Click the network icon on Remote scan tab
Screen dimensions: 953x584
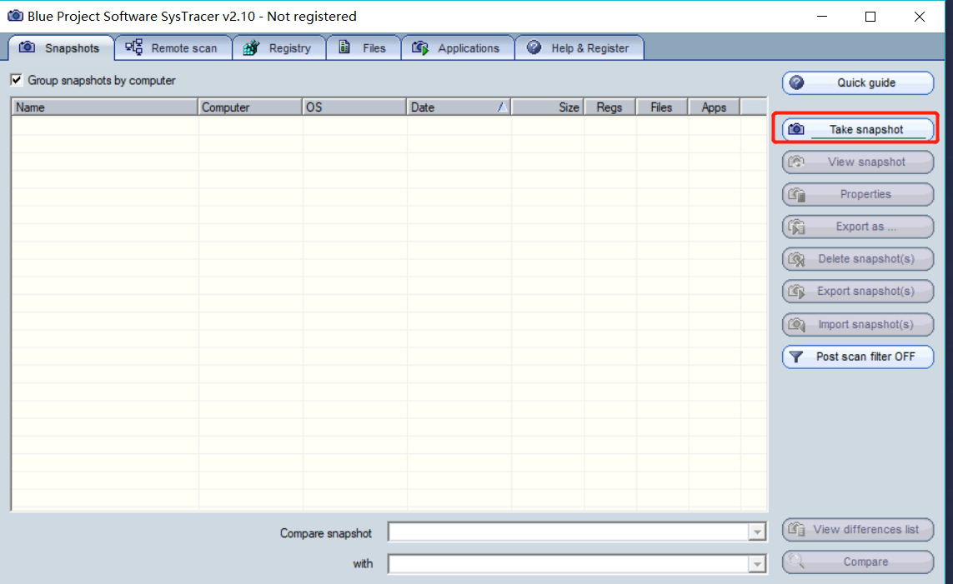coord(133,47)
